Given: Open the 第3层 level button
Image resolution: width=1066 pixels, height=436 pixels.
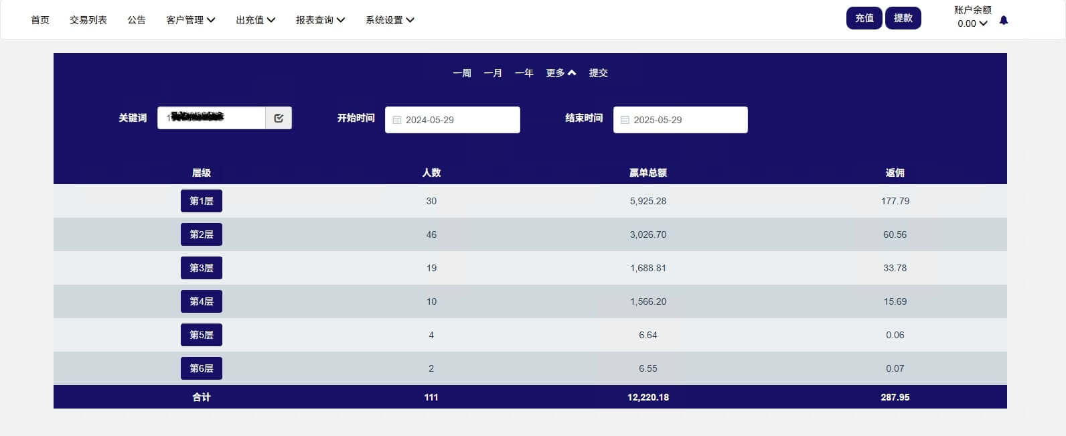Looking at the screenshot, I should (x=202, y=268).
